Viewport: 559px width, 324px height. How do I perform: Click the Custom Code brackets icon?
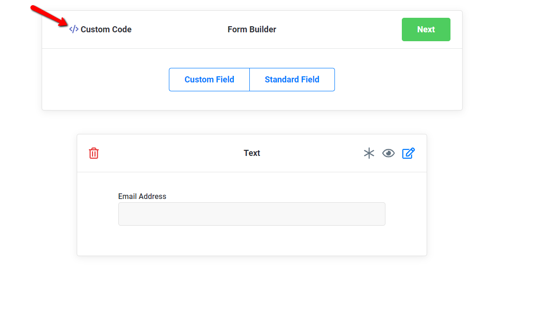coord(73,29)
